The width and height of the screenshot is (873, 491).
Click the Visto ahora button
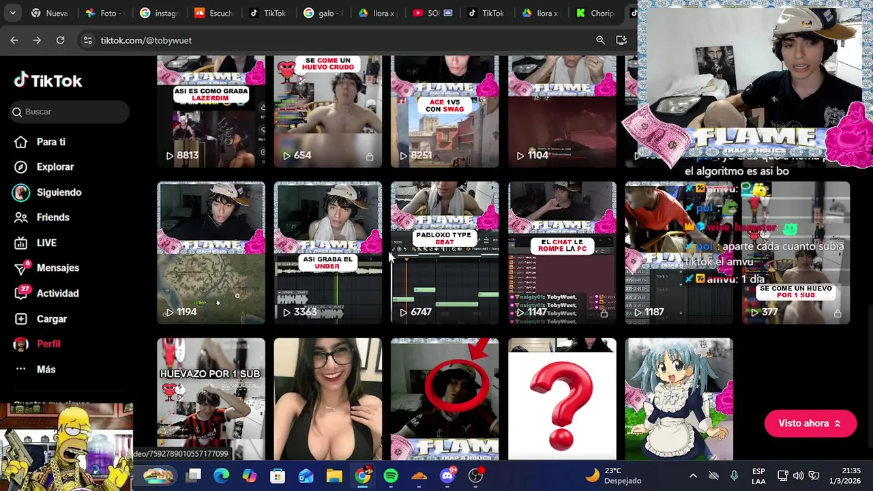coord(810,423)
